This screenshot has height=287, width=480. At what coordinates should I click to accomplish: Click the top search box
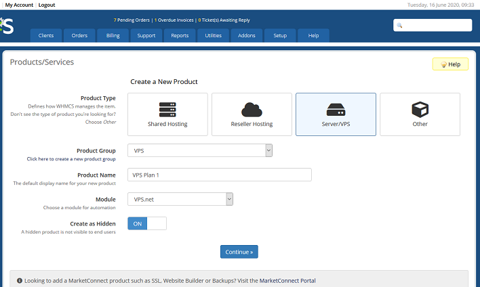pyautogui.click(x=433, y=25)
